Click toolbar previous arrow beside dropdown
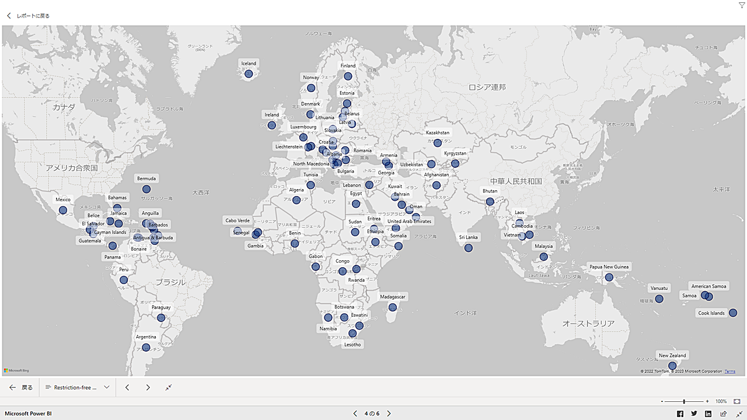747x420 pixels. pos(127,387)
